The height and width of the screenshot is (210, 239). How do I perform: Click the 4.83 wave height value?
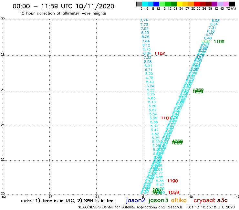151,98
